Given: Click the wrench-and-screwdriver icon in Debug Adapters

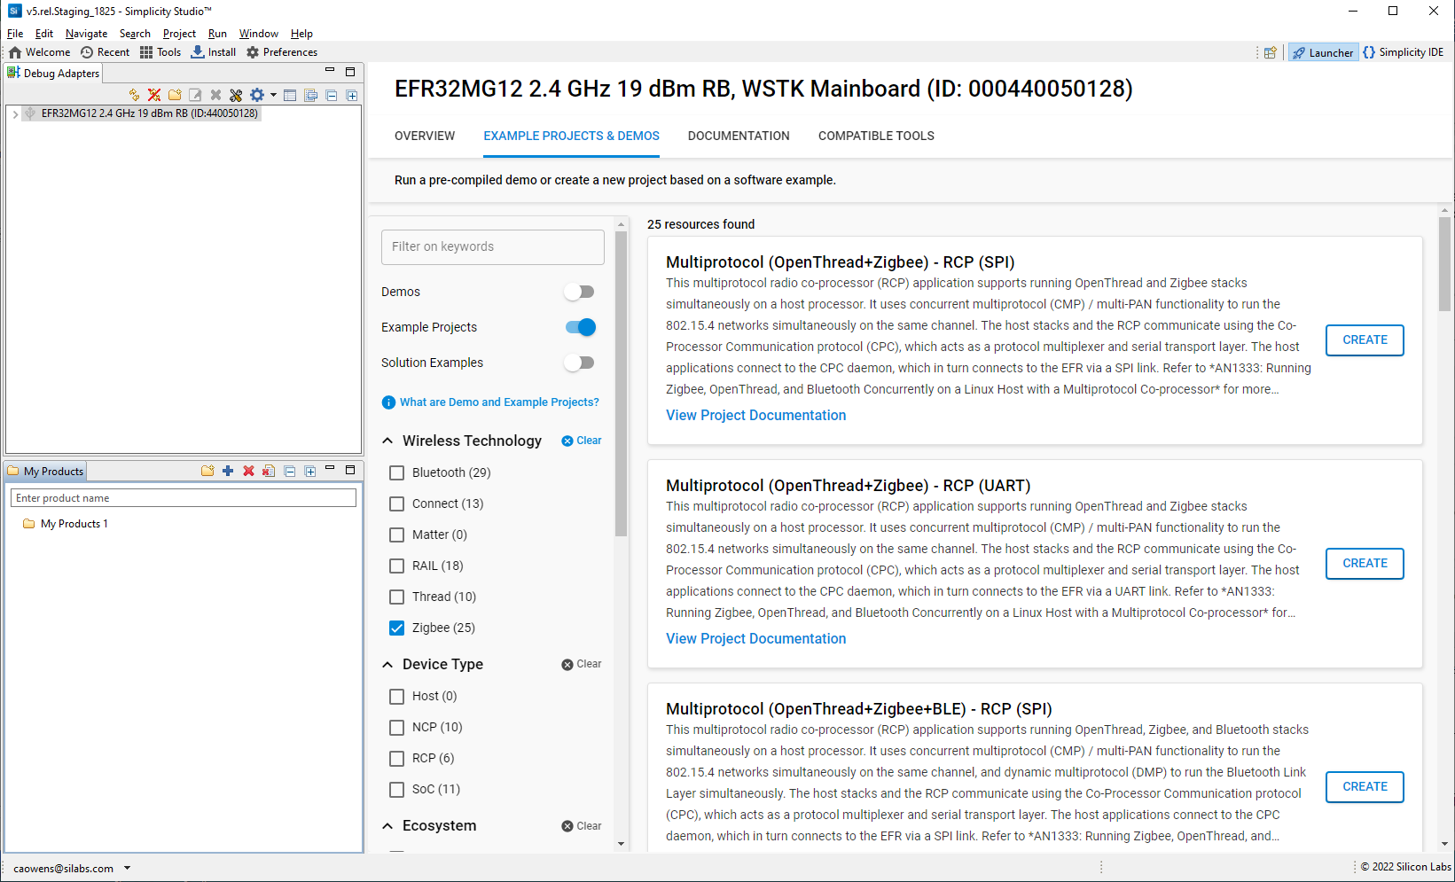Looking at the screenshot, I should pos(236,95).
